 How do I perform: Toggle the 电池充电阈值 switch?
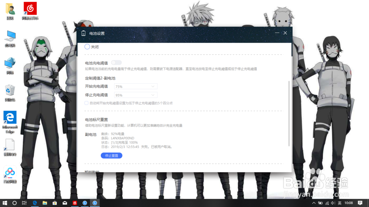pos(116,63)
